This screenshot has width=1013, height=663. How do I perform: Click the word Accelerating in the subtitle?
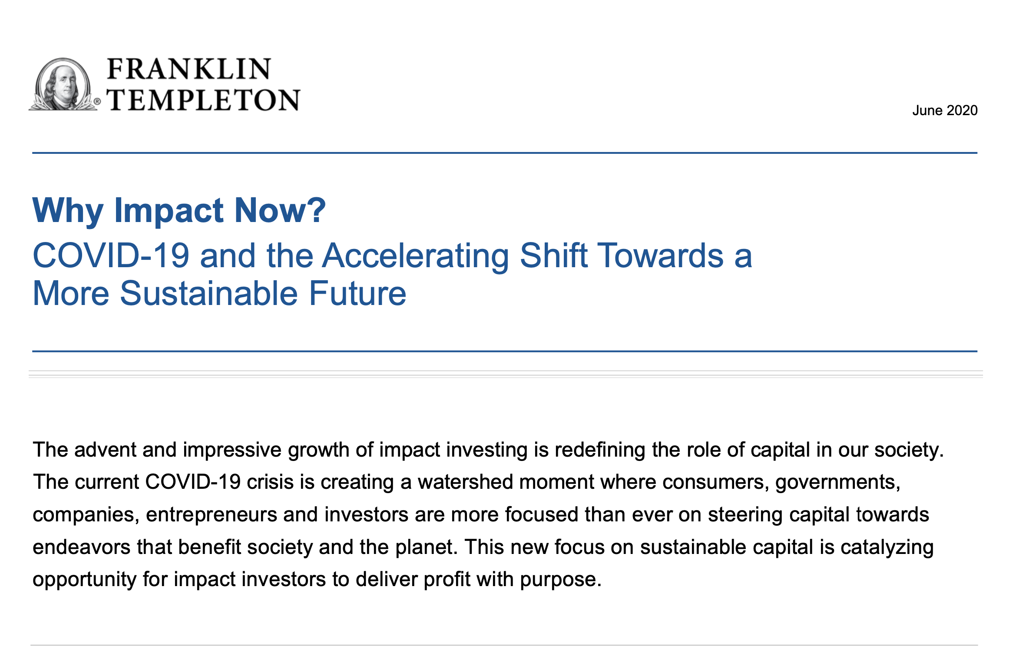point(416,255)
